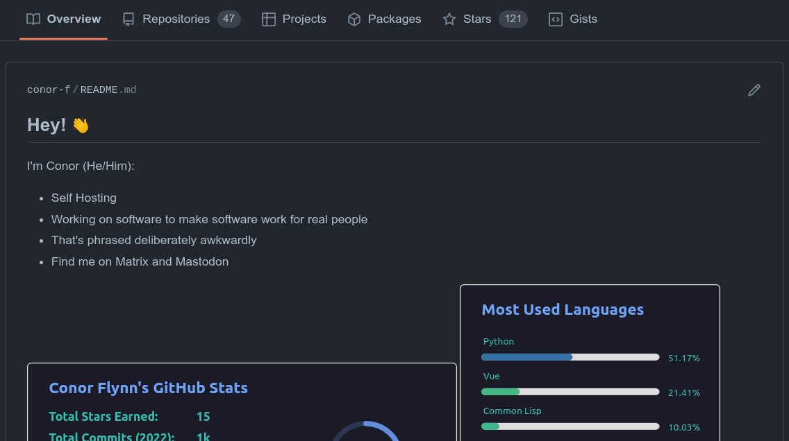The height and width of the screenshot is (441, 789).
Task: Open the Stars tab
Action: coord(485,19)
